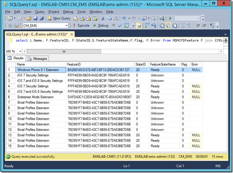233x173 pixels.
Task: Click the FeatureID column header
Action: pyautogui.click(x=99, y=65)
